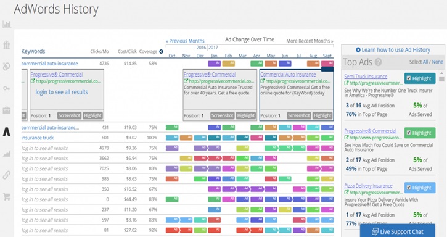Open the bar chart overview sidebar icon
Screen dimensions: 447x237
click(x=7, y=24)
